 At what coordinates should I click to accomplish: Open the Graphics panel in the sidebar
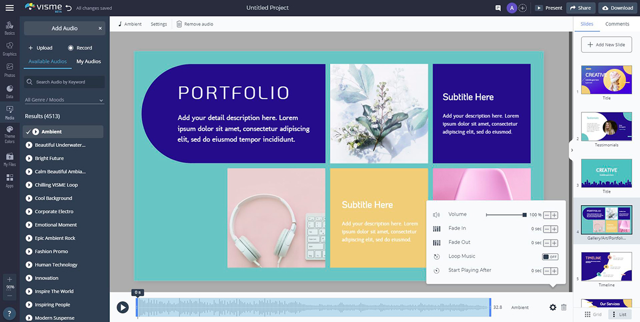10,48
